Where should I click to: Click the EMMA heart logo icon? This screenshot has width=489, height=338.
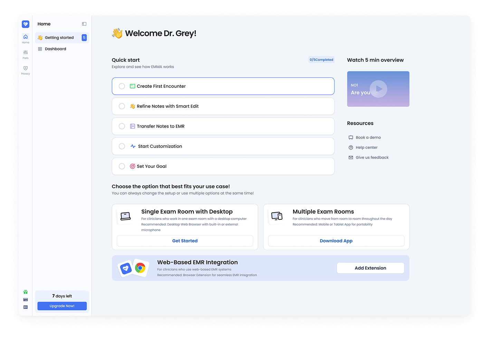click(26, 24)
